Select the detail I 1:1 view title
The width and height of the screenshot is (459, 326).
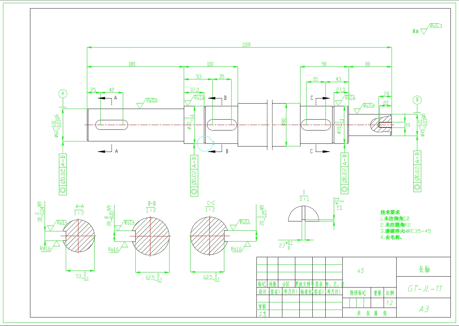(304, 196)
